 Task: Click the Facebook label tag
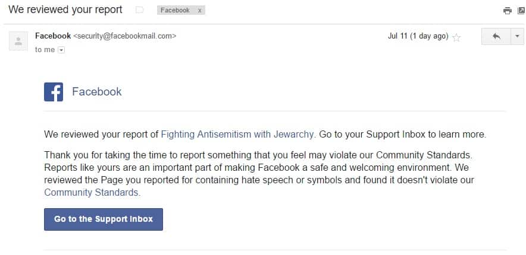point(175,10)
